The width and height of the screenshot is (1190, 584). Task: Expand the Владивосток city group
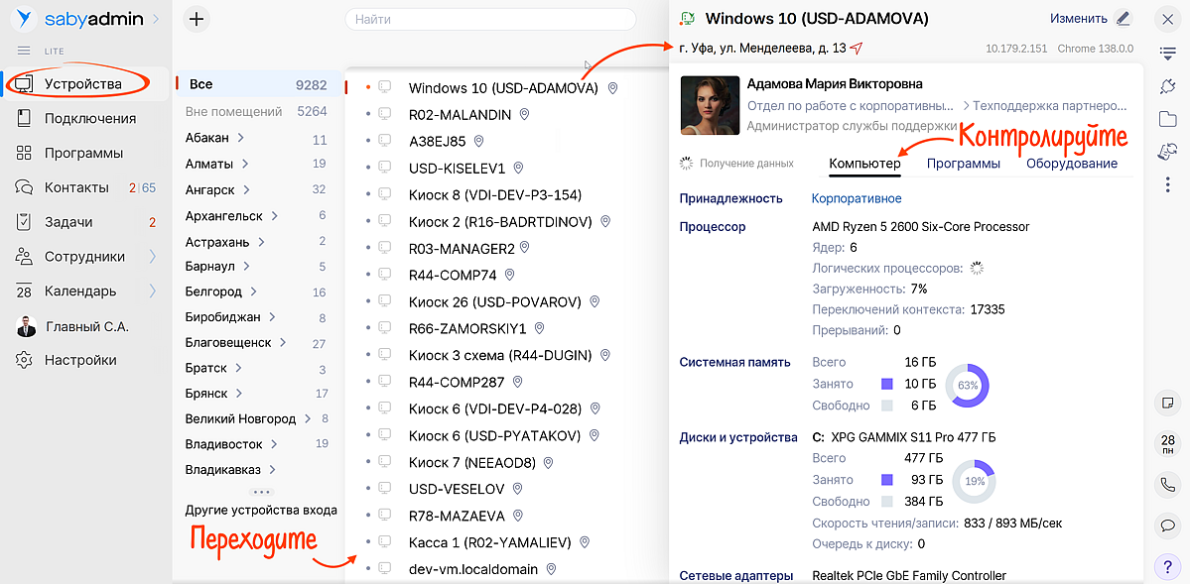(275, 444)
